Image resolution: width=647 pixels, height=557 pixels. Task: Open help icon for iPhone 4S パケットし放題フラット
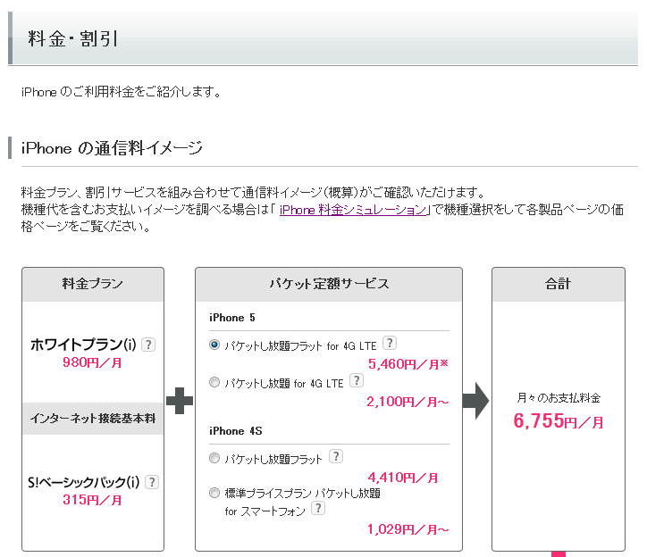(336, 456)
